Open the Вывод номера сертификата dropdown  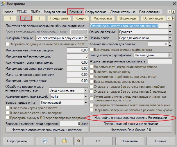pos(170,55)
